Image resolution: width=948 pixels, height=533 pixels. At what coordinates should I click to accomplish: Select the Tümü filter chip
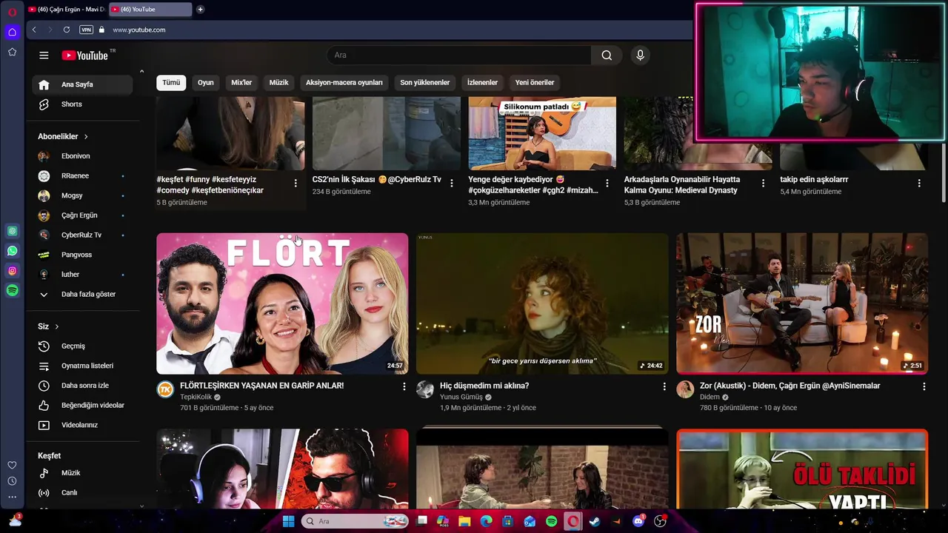pos(171,82)
